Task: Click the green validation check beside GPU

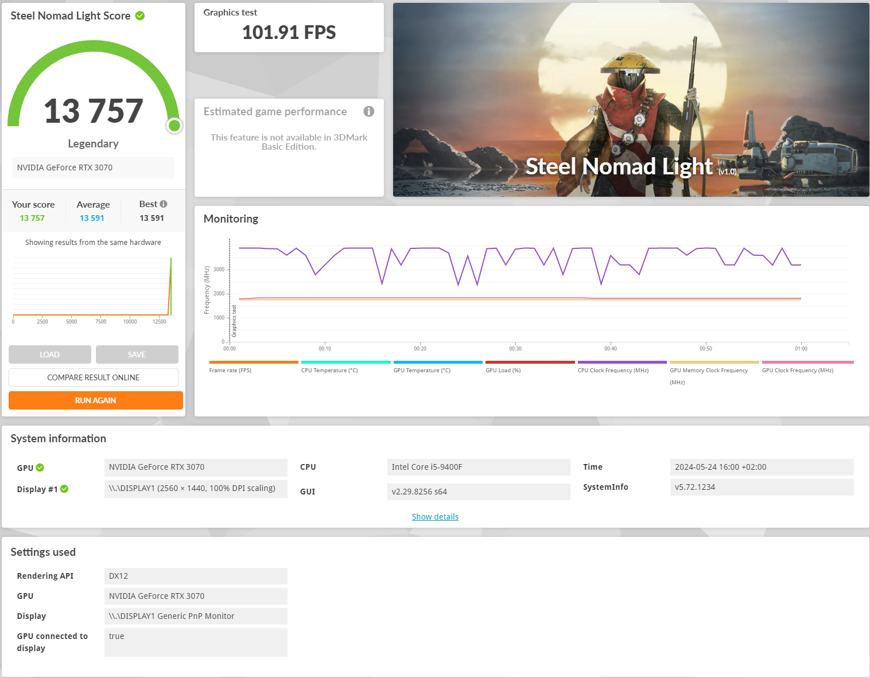Action: 40,467
